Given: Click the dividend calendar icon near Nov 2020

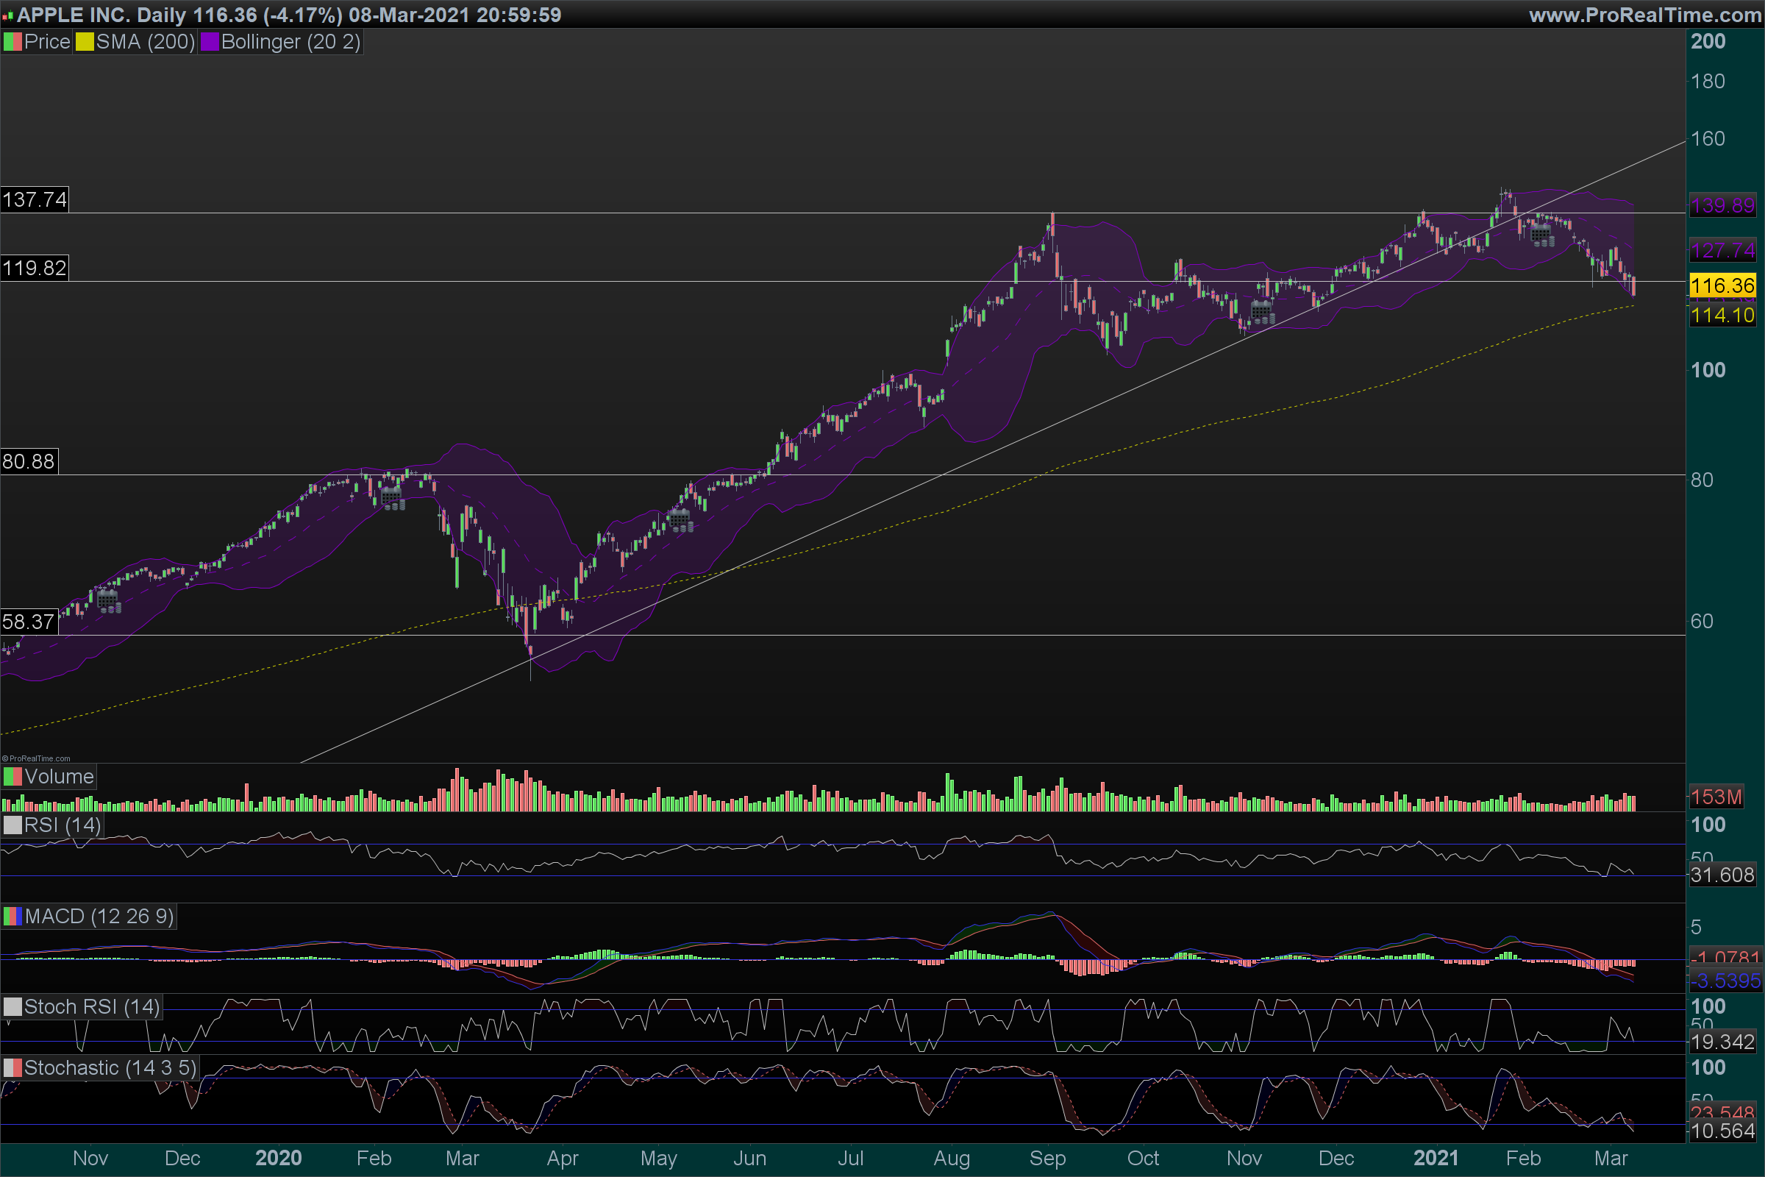Looking at the screenshot, I should (x=1262, y=312).
